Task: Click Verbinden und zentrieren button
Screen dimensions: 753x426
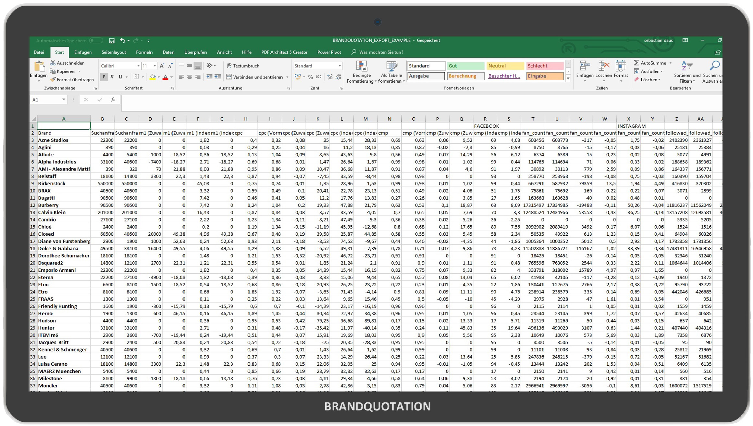Action: tap(255, 77)
